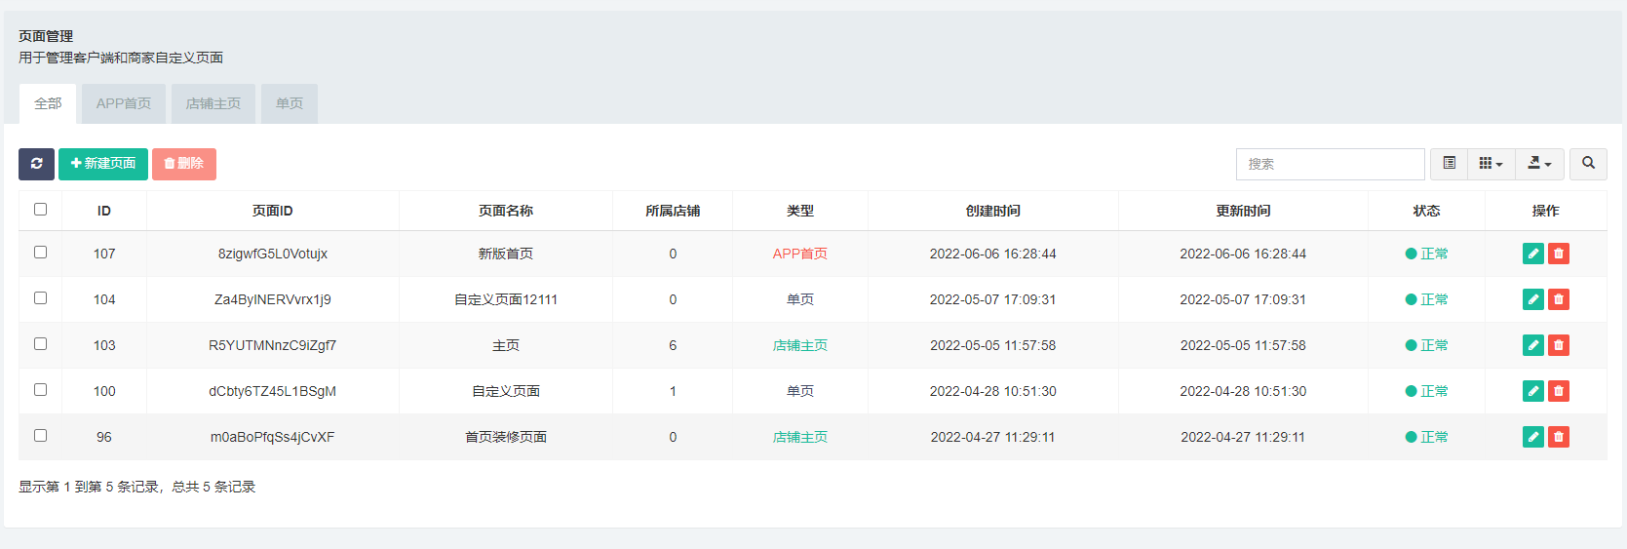Focus the 搜索 input field
The height and width of the screenshot is (549, 1627).
(x=1330, y=164)
